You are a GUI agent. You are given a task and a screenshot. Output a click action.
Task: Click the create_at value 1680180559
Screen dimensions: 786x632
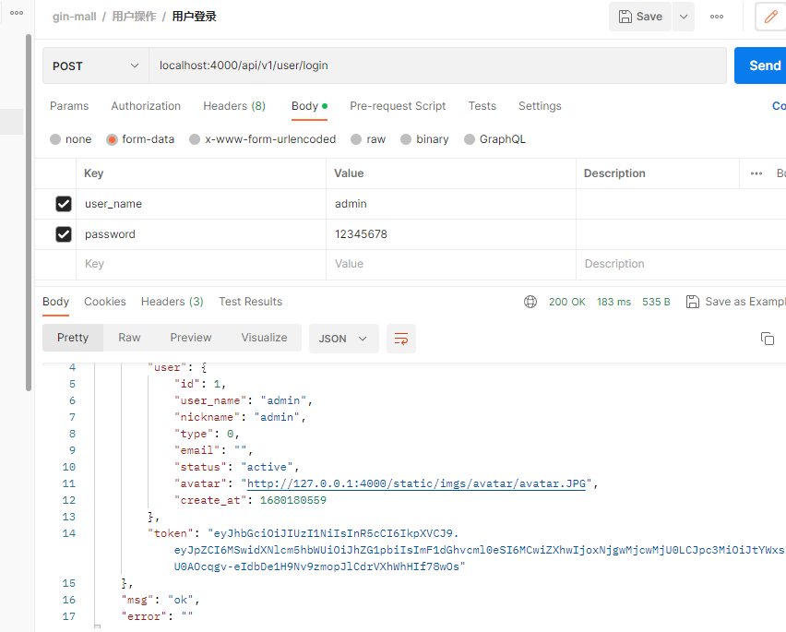click(x=293, y=500)
